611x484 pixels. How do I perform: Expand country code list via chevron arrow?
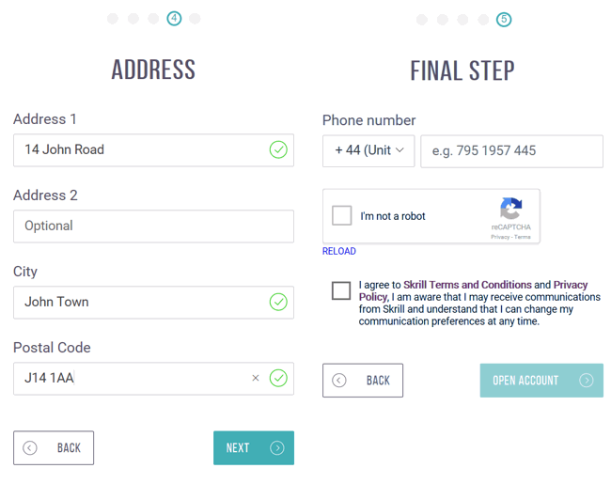399,150
